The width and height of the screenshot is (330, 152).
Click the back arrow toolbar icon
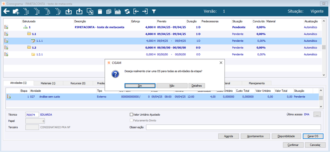click(x=6, y=12)
